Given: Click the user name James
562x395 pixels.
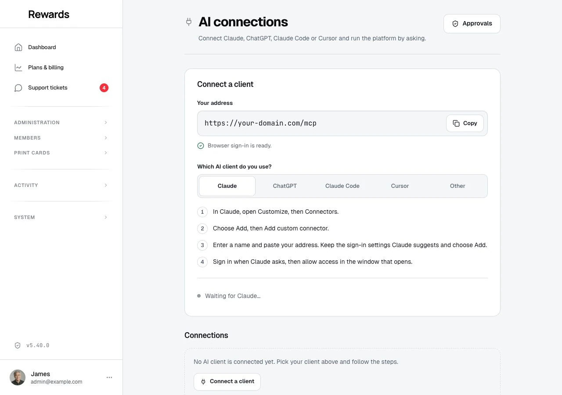Looking at the screenshot, I should [40, 374].
